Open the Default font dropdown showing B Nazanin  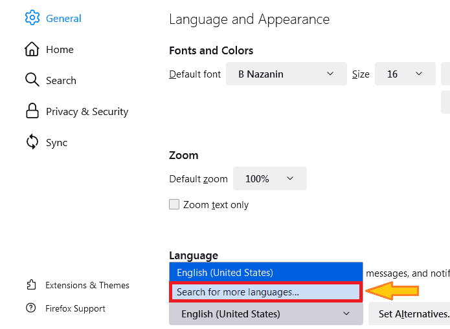tap(286, 74)
